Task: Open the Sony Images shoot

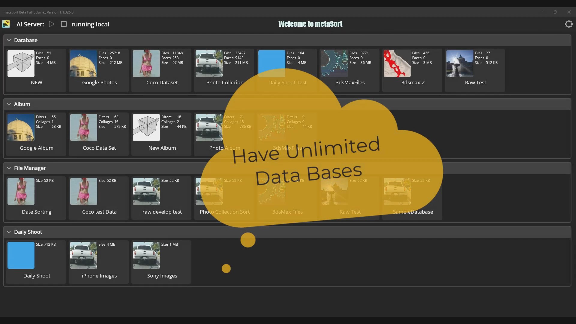Action: point(146,255)
